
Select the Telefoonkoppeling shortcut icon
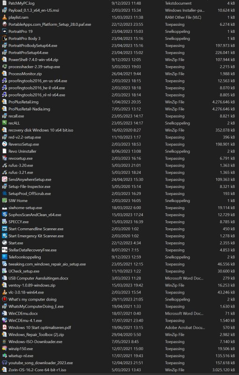[4, 257]
